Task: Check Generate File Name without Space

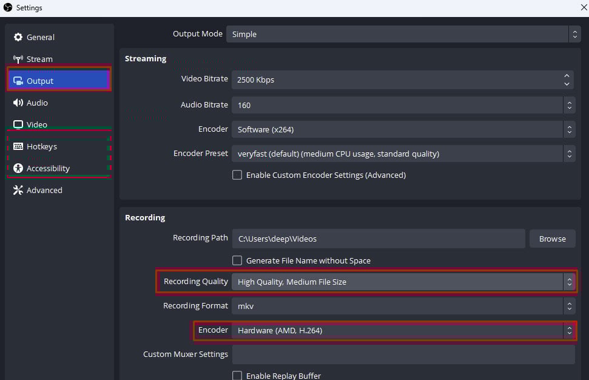Action: click(x=238, y=261)
